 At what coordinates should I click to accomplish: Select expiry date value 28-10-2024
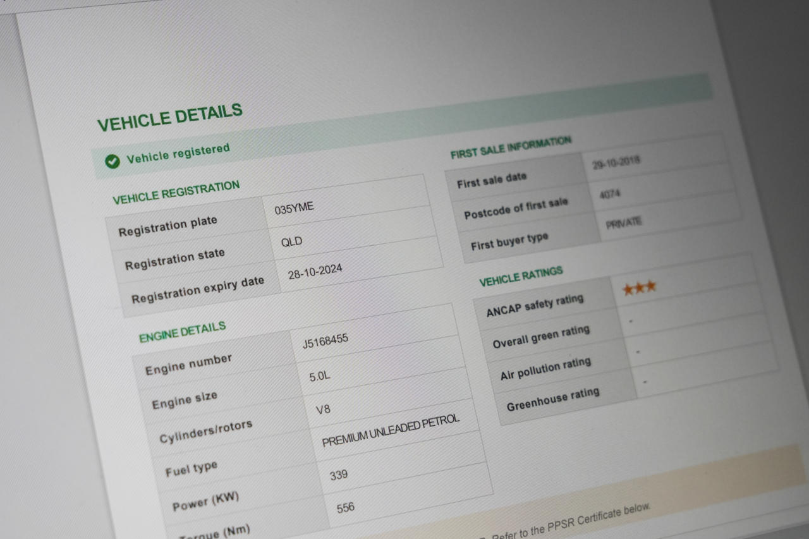315,271
